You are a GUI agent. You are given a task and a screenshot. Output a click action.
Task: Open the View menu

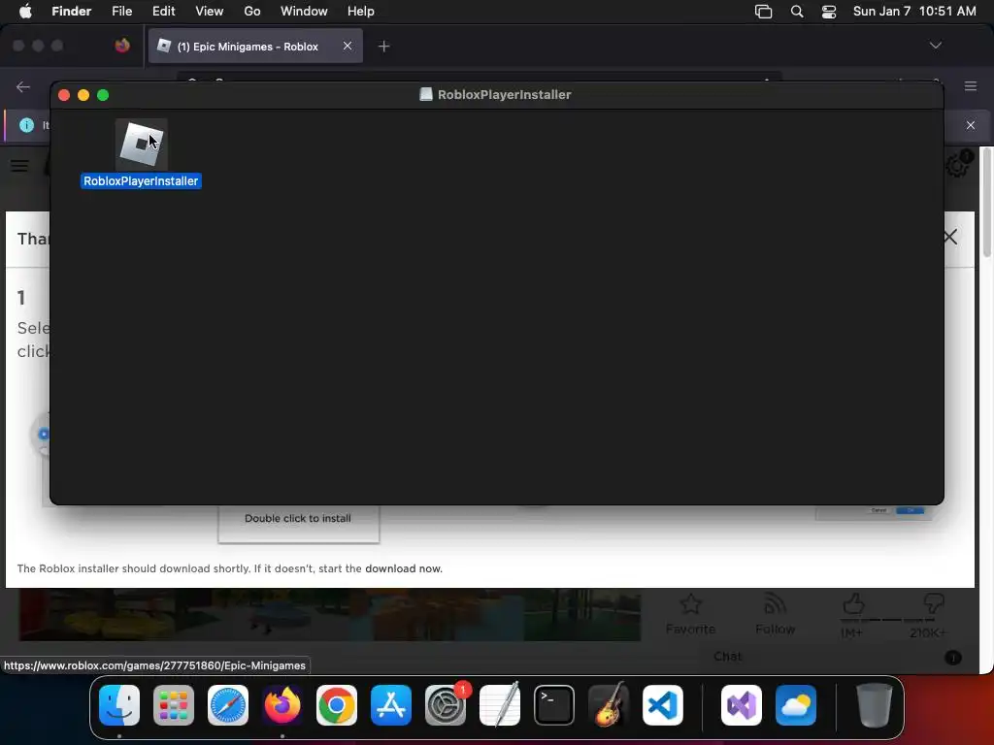[x=210, y=12]
